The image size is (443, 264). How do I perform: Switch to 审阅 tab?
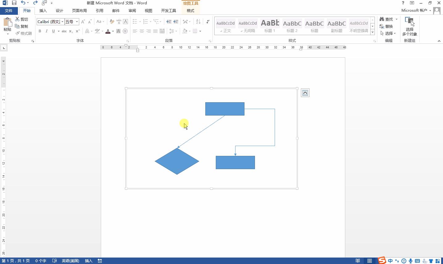(x=132, y=11)
